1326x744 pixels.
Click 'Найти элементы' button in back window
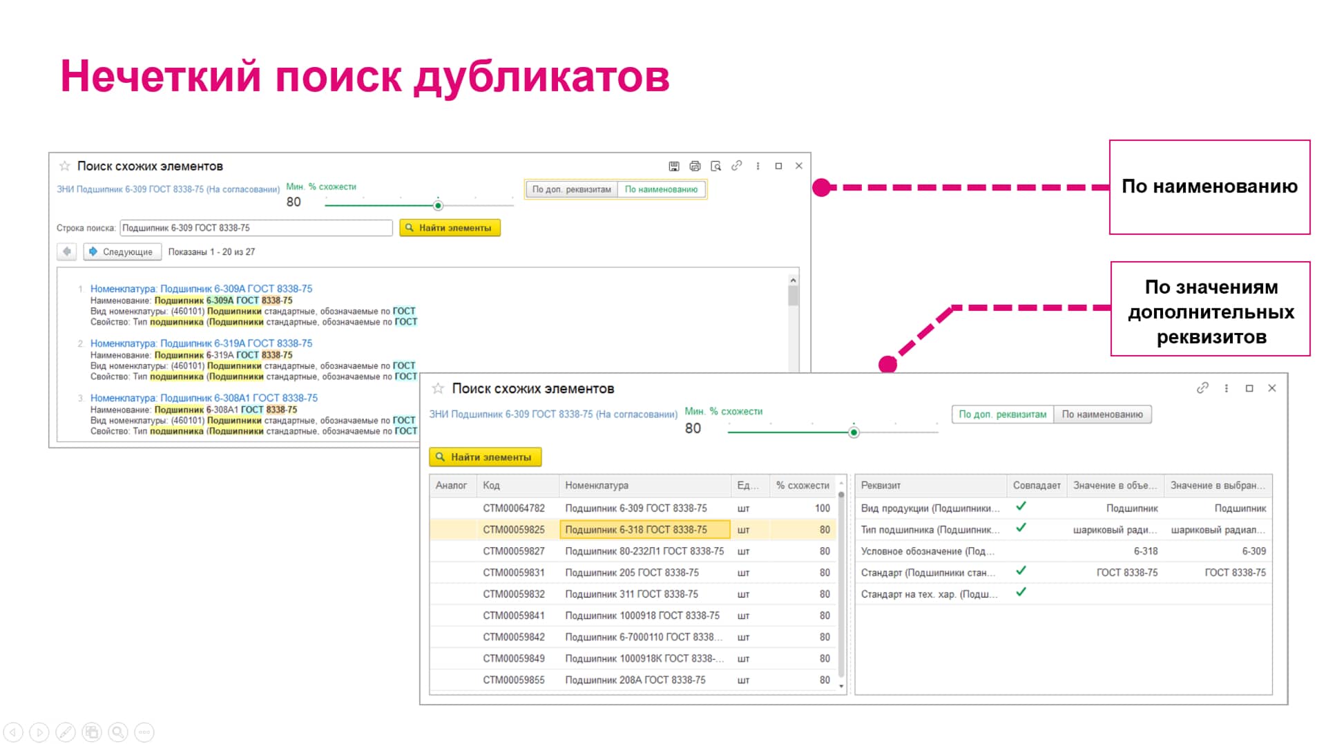click(450, 228)
